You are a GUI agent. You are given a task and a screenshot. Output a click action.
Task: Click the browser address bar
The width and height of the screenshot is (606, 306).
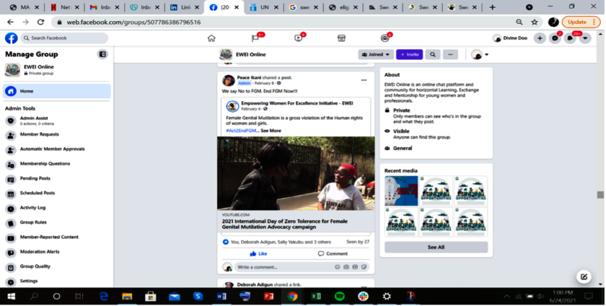click(282, 22)
